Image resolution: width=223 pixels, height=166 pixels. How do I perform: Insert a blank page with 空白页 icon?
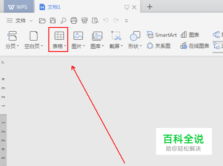coord(33,36)
